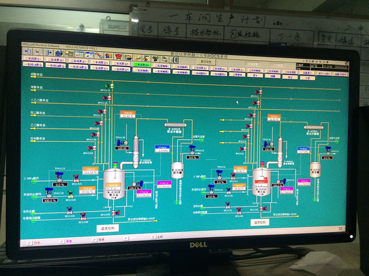The image size is (369, 276).
Task: Open the 公用管线 page tab
Action: (x=237, y=74)
